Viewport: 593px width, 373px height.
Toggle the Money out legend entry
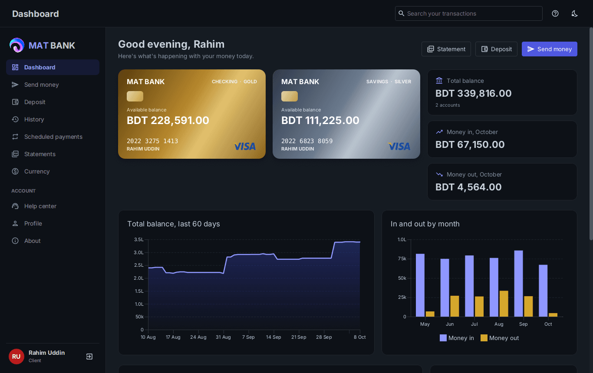500,338
